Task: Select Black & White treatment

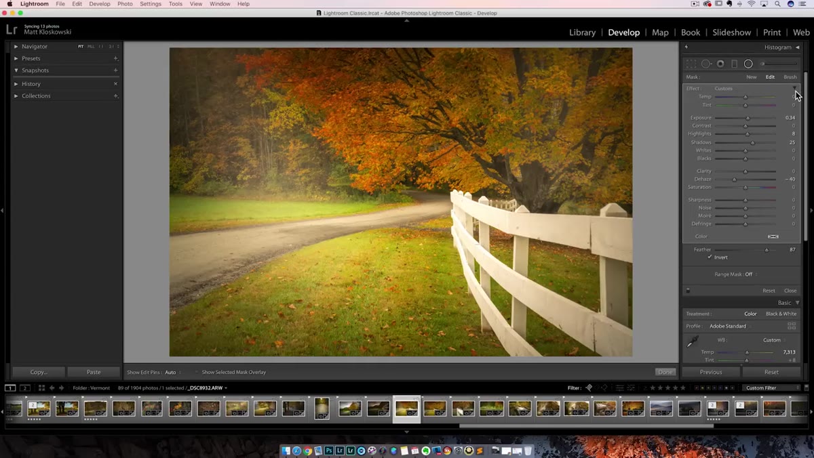Action: [781, 314]
